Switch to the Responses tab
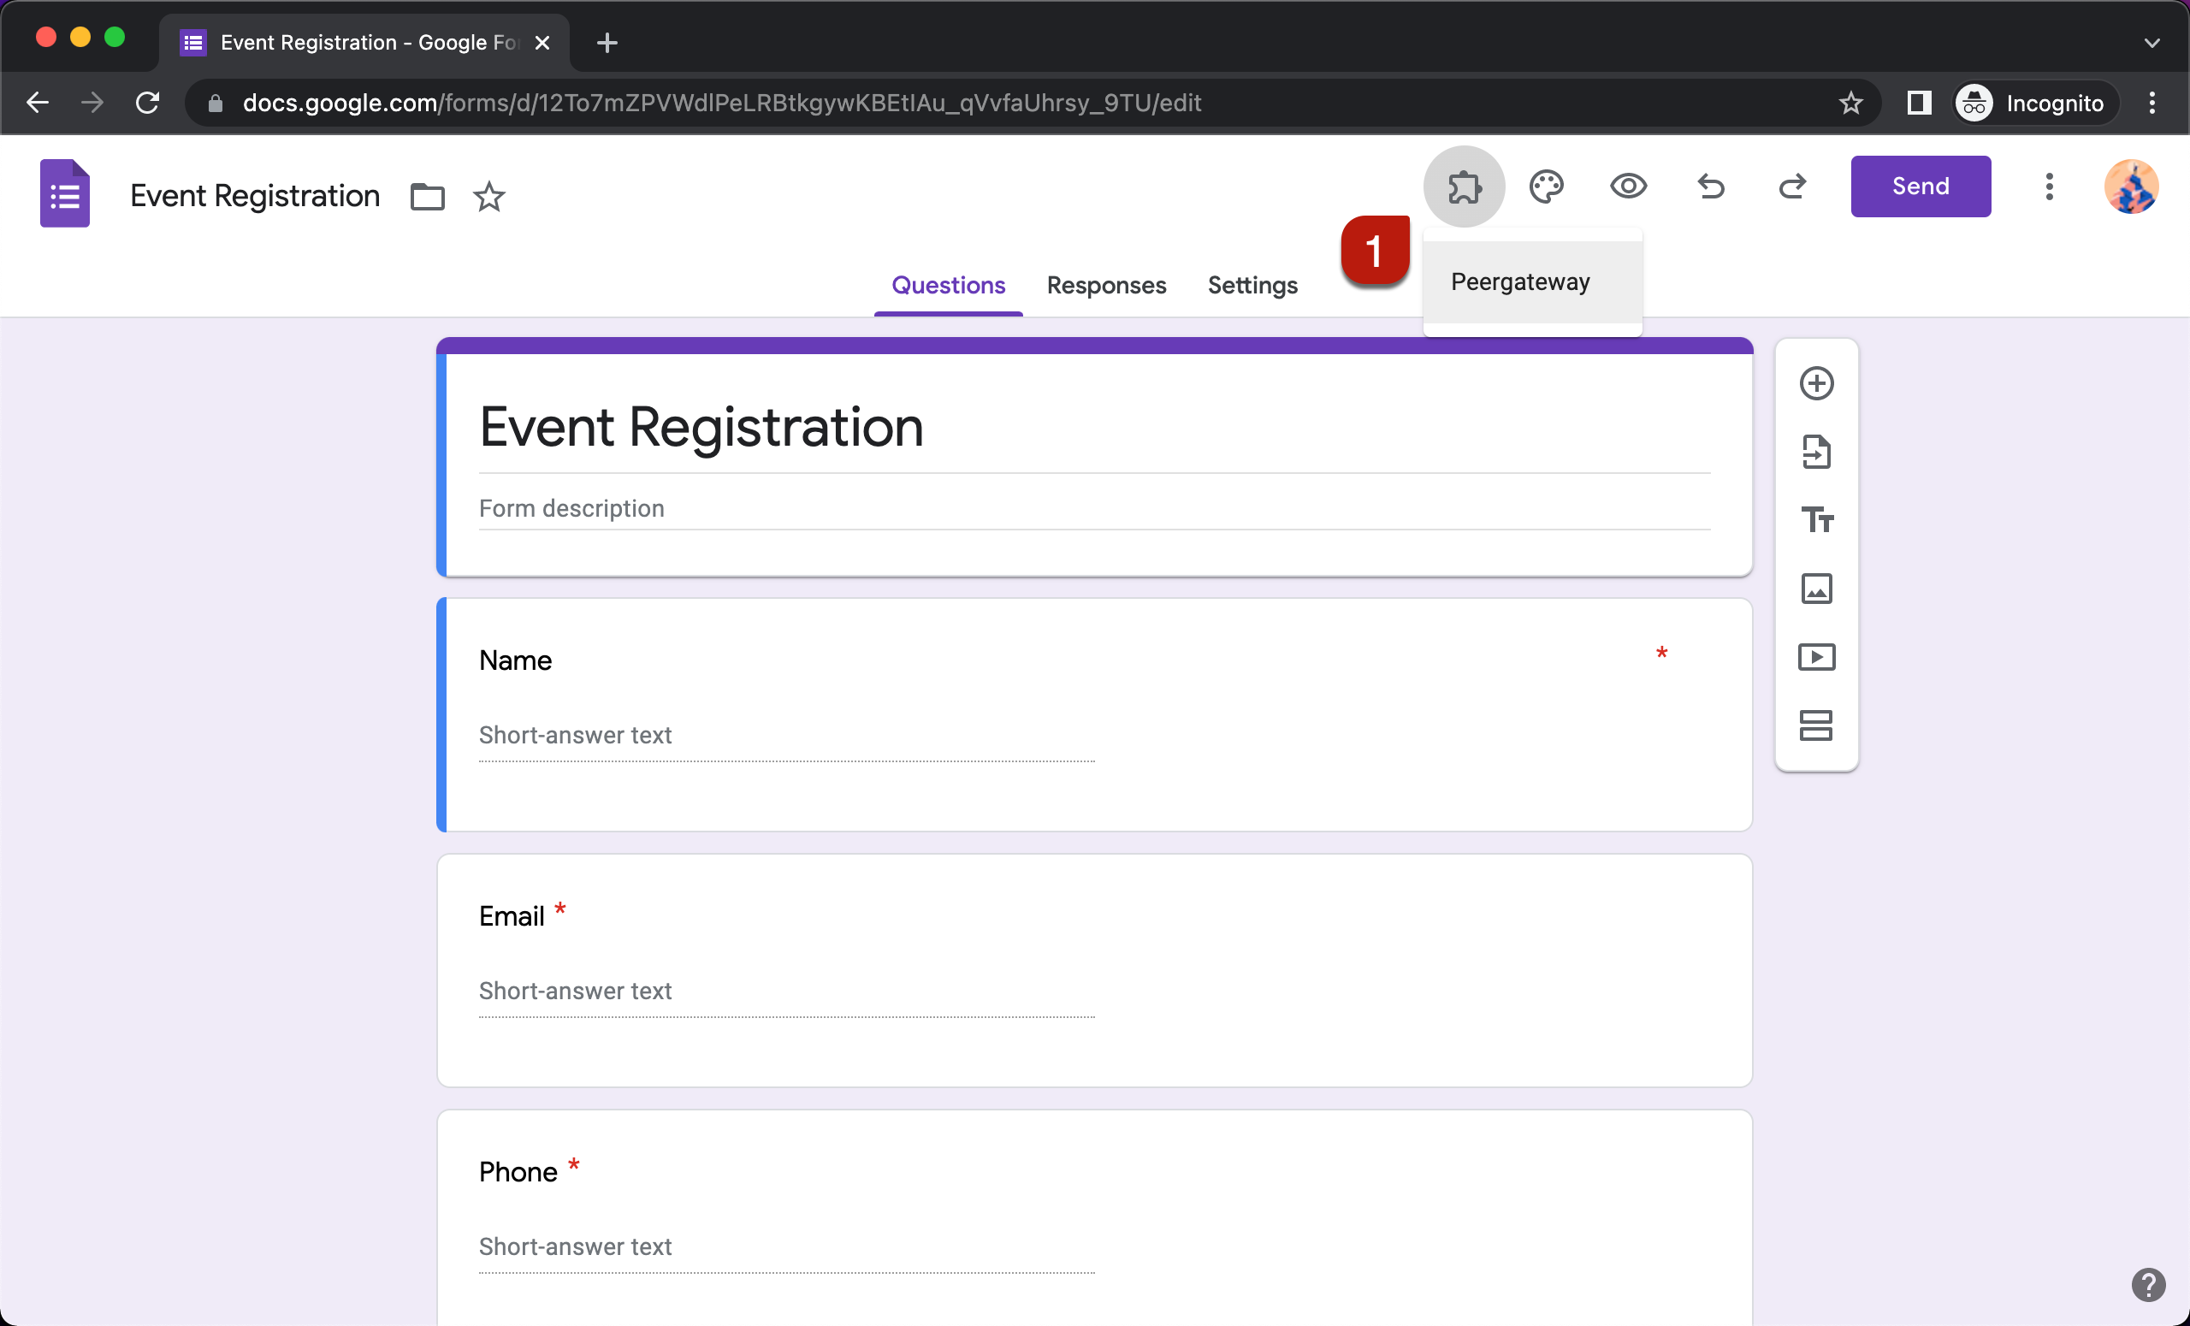This screenshot has width=2190, height=1326. 1105,285
